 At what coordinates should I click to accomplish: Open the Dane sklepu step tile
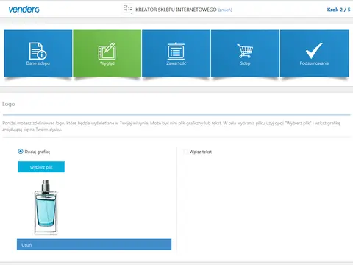click(x=38, y=54)
